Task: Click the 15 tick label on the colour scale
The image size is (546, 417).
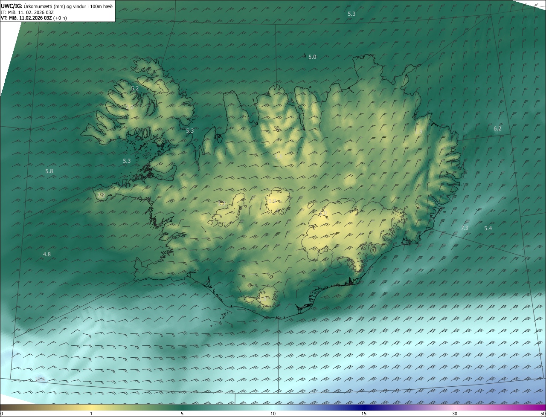Action: coord(364,414)
